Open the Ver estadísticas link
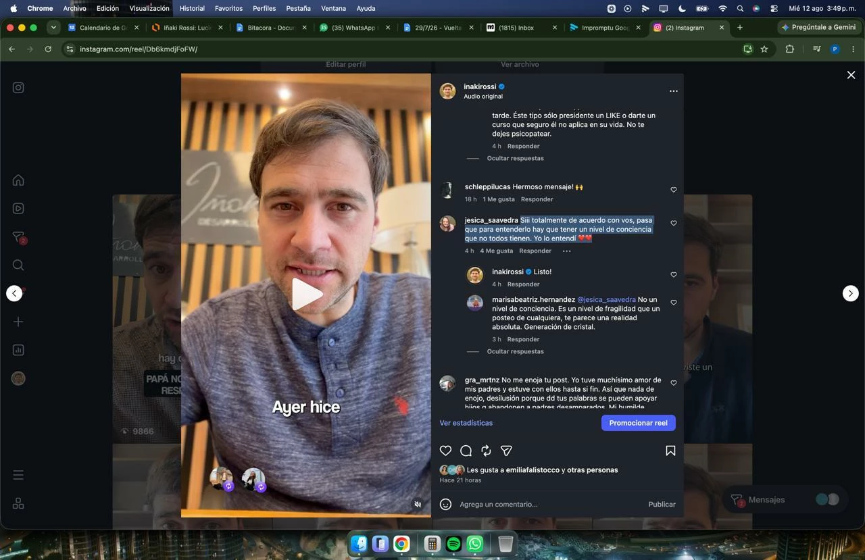 coord(466,423)
